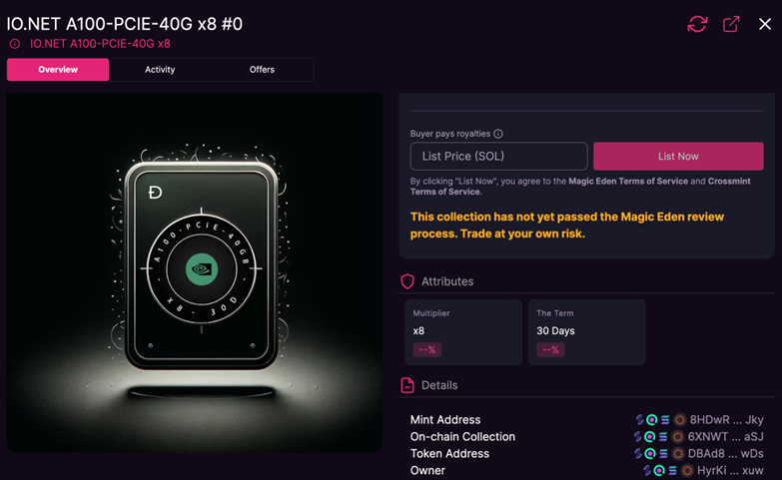Screen dimensions: 782x480
Task: Switch to the Activity tab
Action: point(160,70)
